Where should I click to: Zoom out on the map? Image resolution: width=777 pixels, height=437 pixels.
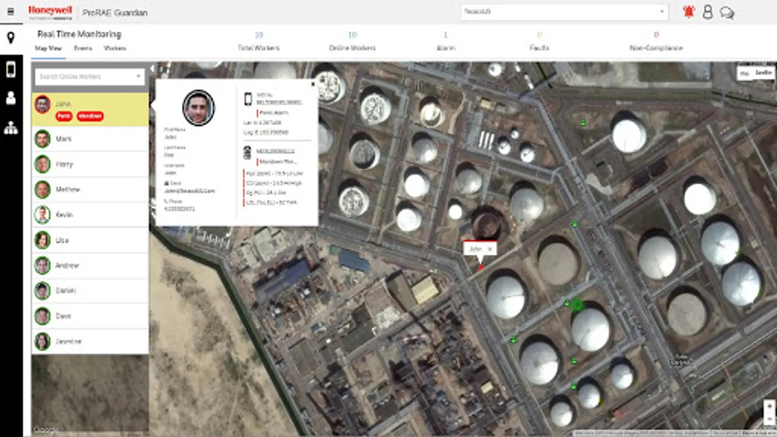(769, 419)
